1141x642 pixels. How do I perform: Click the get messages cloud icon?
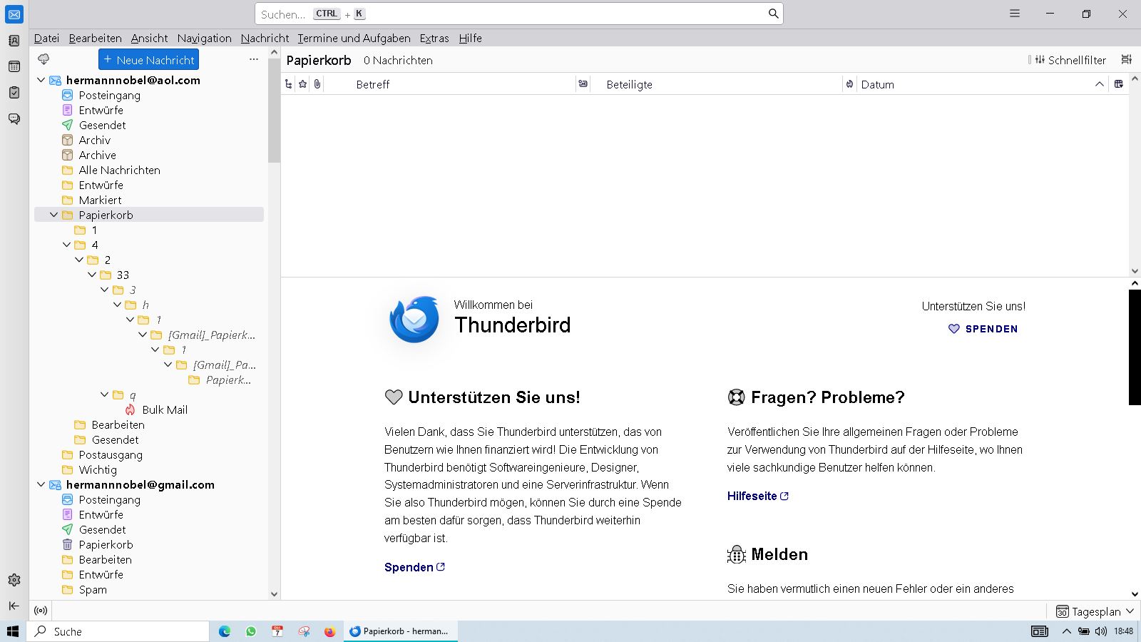[x=44, y=59]
